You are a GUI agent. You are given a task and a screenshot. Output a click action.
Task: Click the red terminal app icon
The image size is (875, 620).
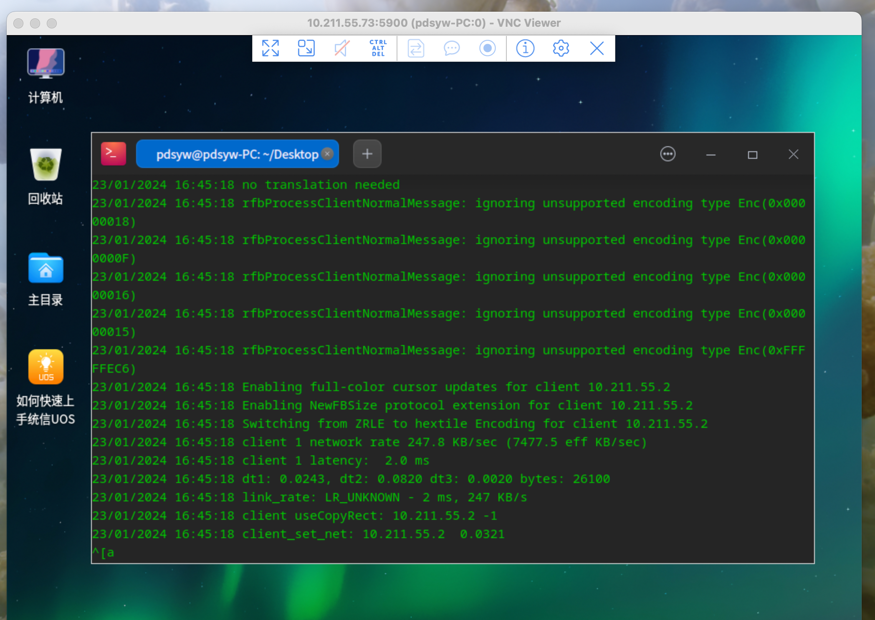[113, 154]
